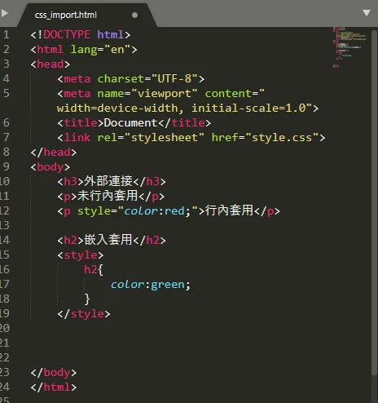Close css_import.html via unsaved dot

tap(134, 15)
